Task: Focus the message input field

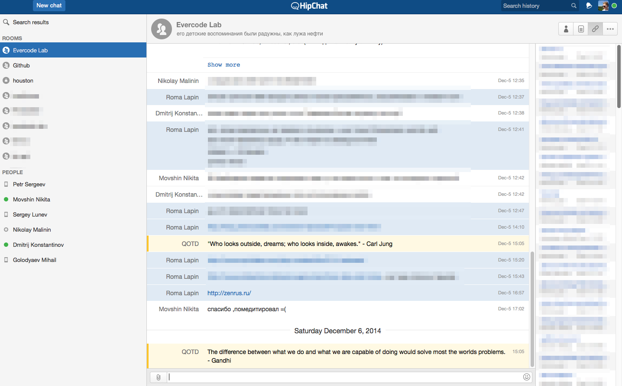Action: [342, 377]
